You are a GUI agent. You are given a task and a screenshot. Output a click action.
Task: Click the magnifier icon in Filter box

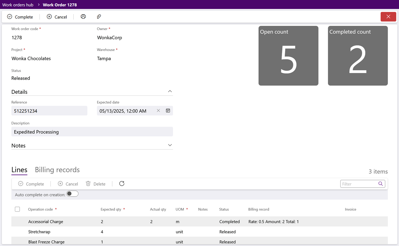[381, 184]
